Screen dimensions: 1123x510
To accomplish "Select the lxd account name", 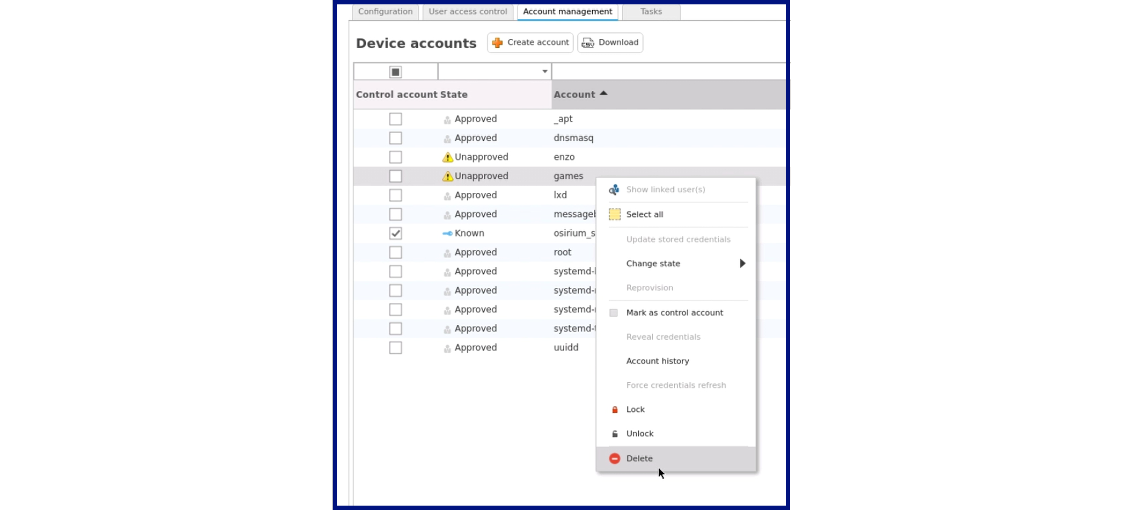I will pyautogui.click(x=560, y=195).
